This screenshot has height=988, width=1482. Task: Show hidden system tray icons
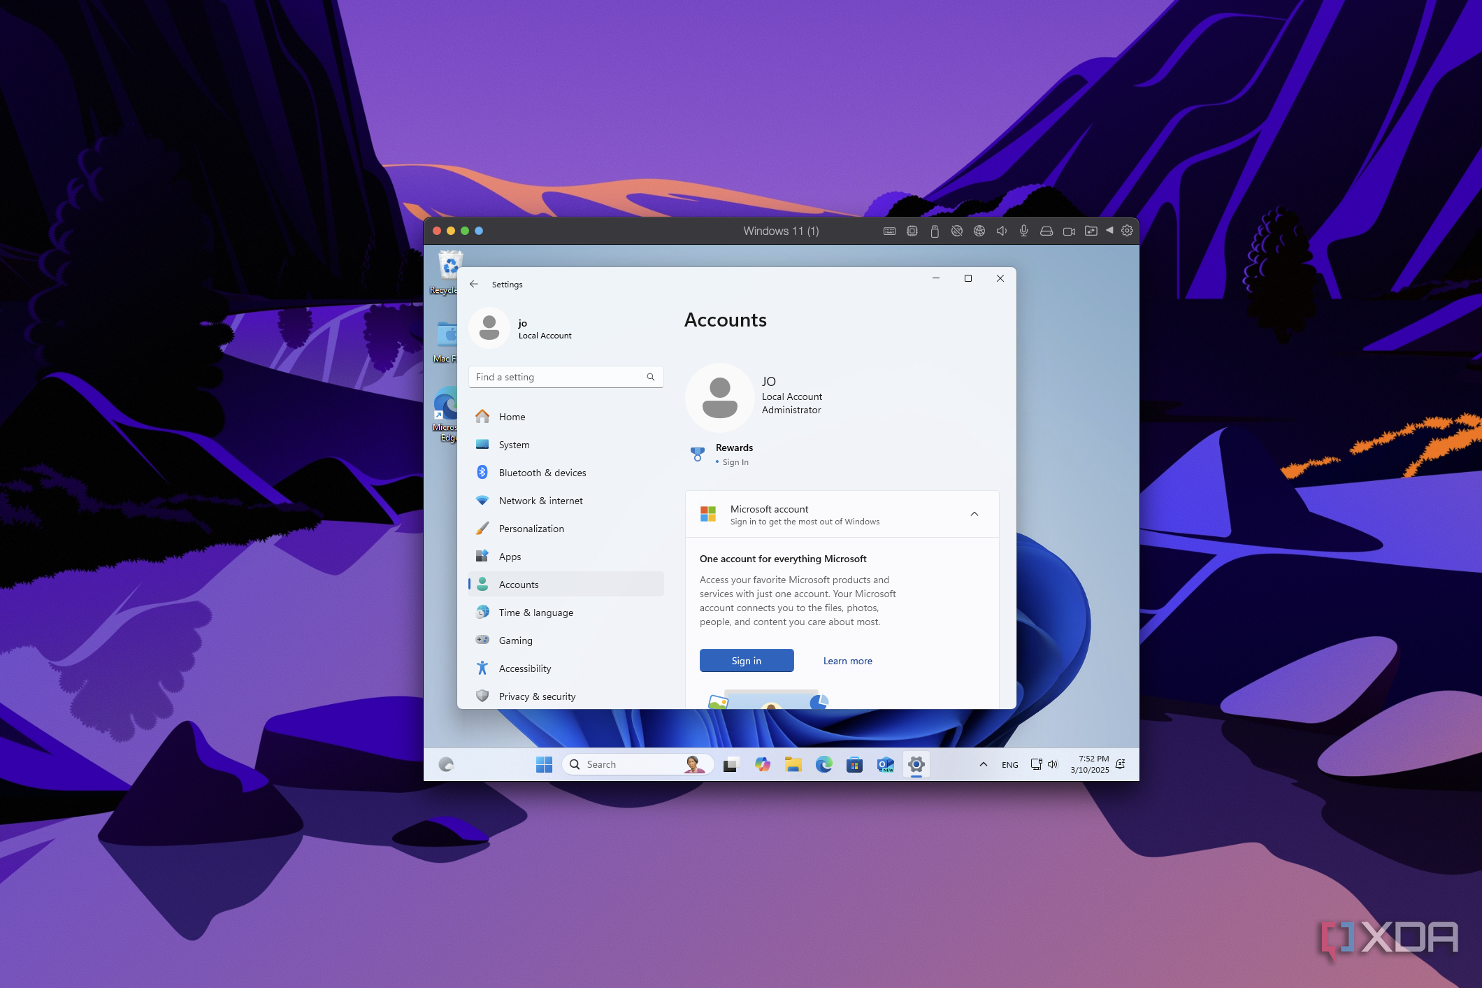click(983, 764)
